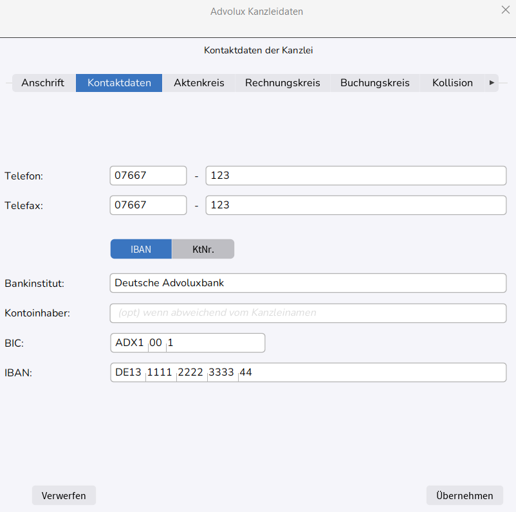
Task: Open the Anschrift tab
Action: pyautogui.click(x=43, y=83)
